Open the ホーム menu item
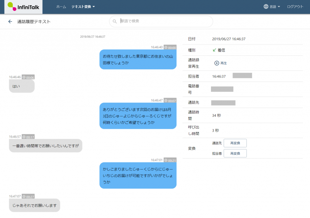The width and height of the screenshot is (310, 218). pyautogui.click(x=61, y=7)
